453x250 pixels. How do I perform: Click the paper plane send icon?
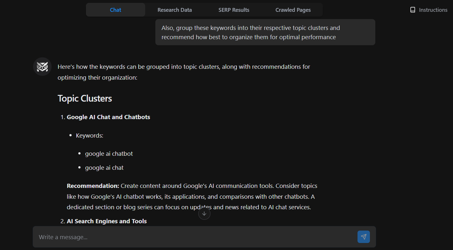pyautogui.click(x=363, y=237)
